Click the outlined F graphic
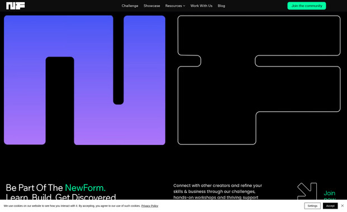347x212 pixels. click(259, 80)
